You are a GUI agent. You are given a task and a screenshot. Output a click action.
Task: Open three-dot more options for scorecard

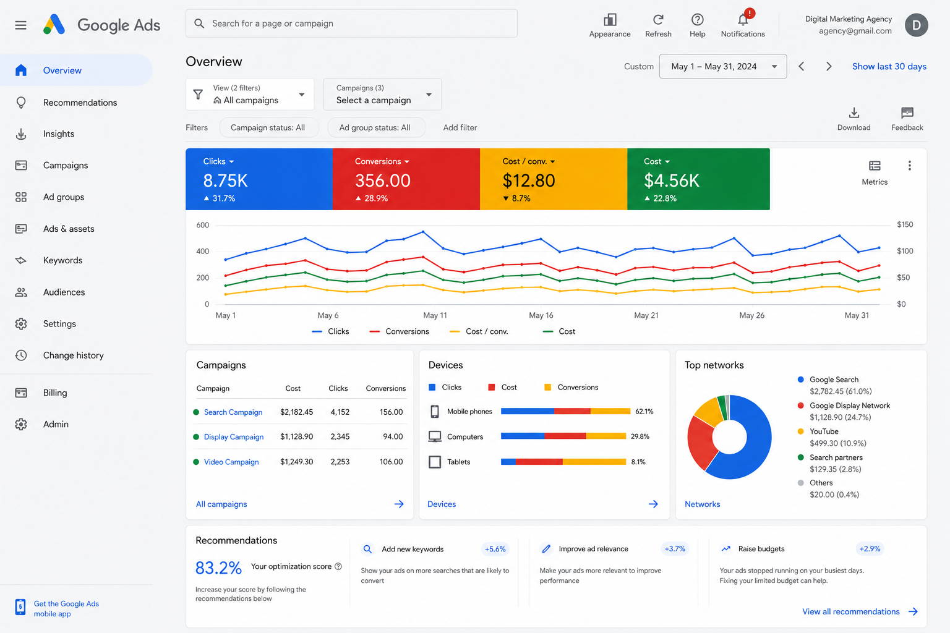909,166
